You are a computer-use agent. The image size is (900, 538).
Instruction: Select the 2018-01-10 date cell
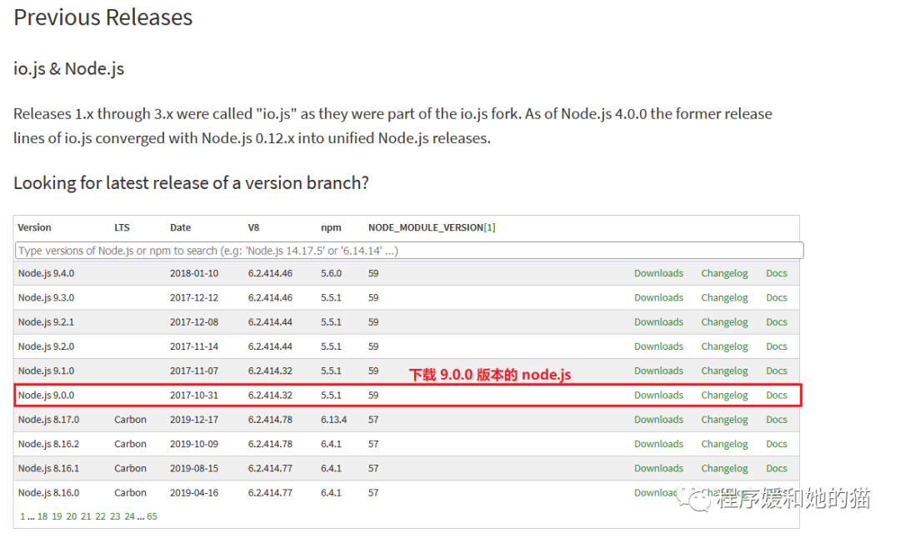[194, 274]
